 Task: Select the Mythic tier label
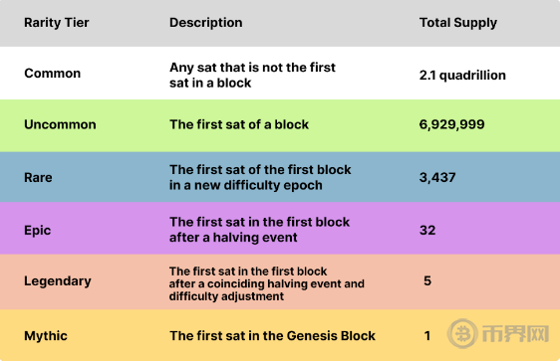click(46, 336)
